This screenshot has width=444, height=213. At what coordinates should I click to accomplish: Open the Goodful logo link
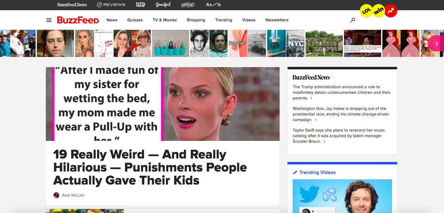coord(163,5)
